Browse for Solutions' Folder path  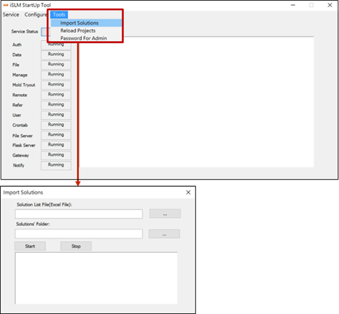pos(164,234)
